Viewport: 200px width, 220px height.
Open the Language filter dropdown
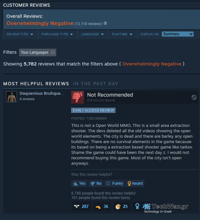click(x=93, y=34)
